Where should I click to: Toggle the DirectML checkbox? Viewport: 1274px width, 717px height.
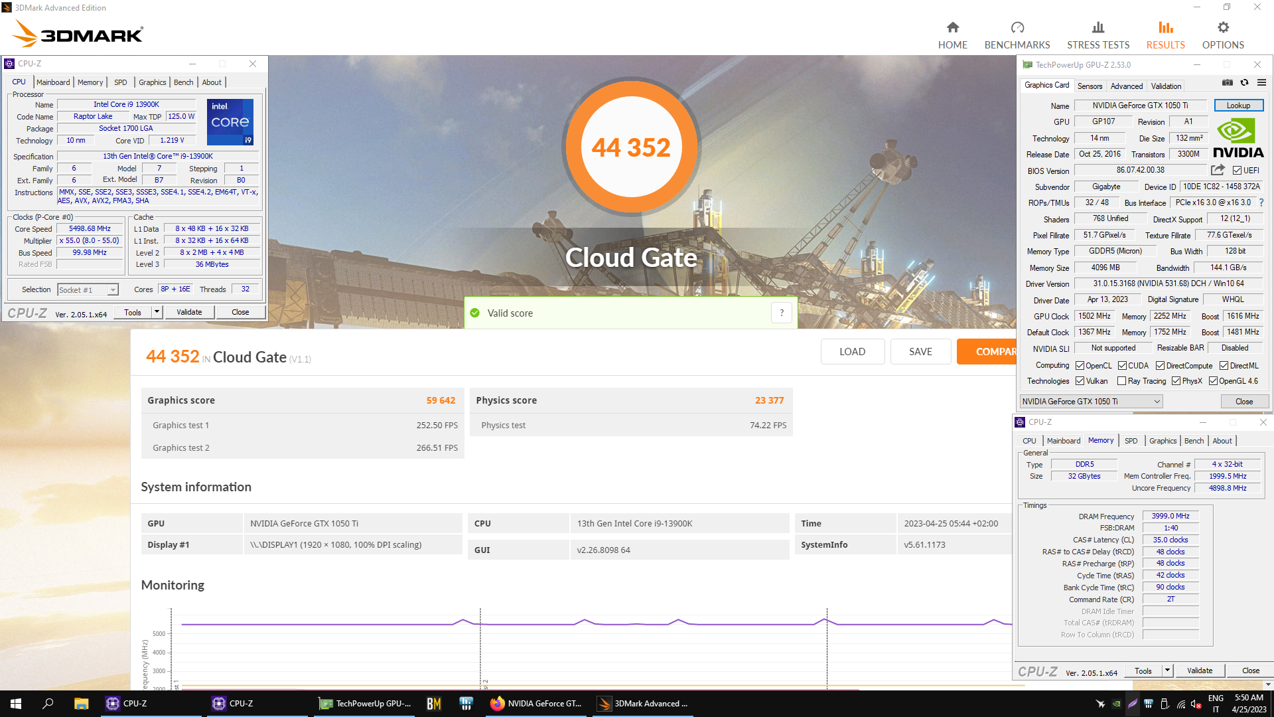click(x=1224, y=366)
